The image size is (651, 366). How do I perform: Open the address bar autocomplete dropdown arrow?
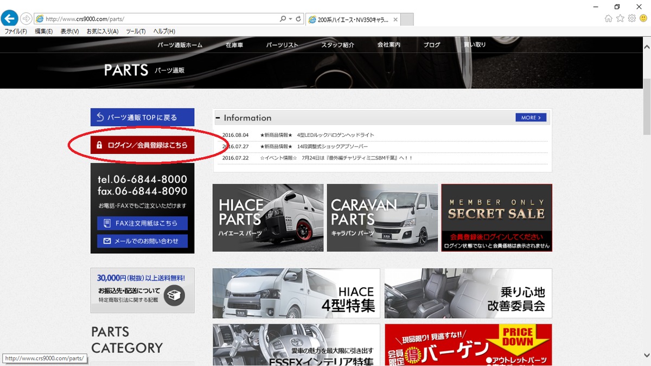click(291, 18)
